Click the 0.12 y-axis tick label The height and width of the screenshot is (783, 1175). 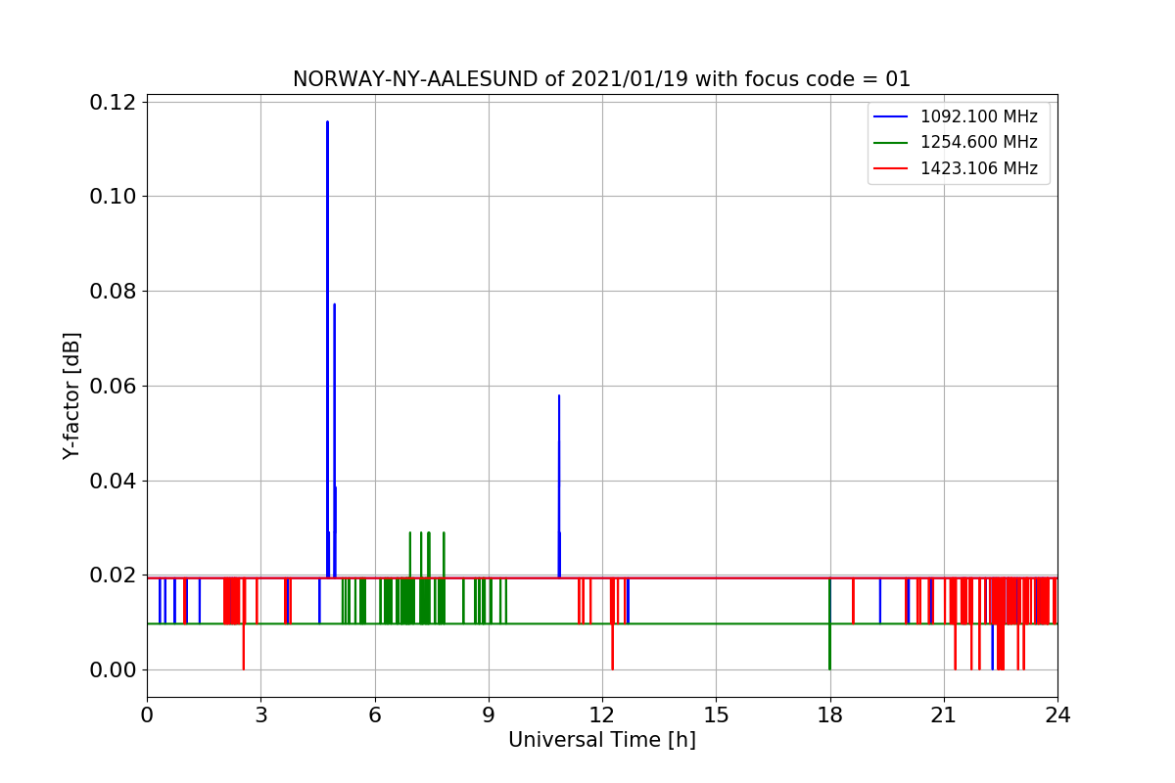click(x=112, y=102)
